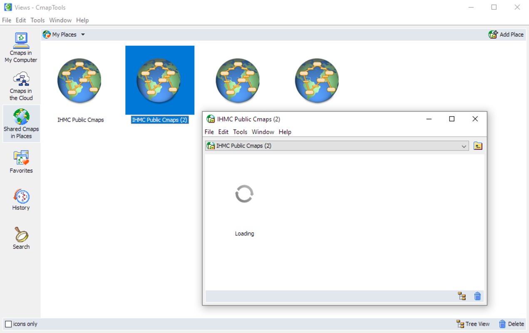Close the Views - CmapTools window
Viewport: 529px width, 333px height.
tap(517, 7)
